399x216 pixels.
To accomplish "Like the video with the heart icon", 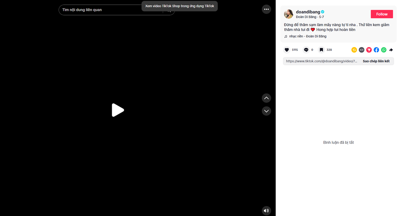I will 287,50.
